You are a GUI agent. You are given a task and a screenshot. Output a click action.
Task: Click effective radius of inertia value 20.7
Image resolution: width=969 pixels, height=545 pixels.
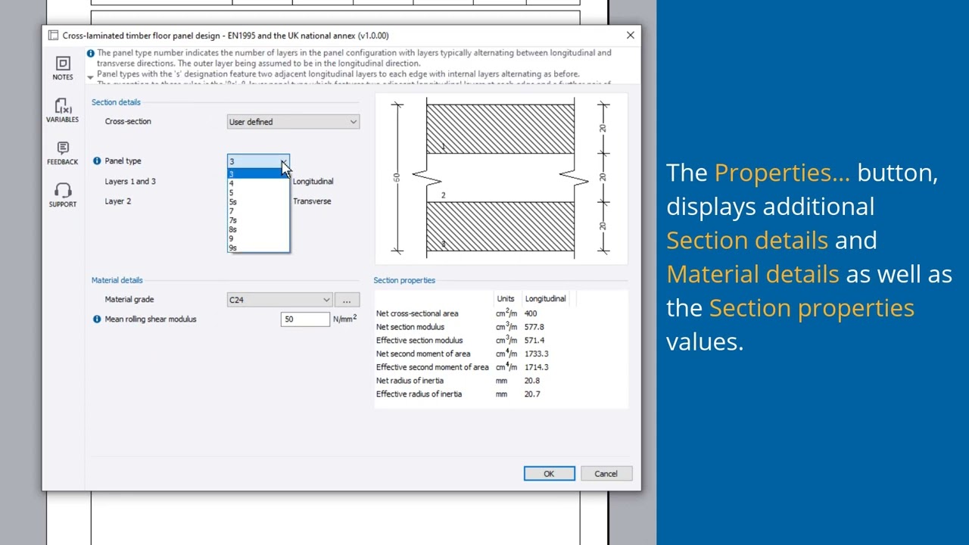point(532,394)
